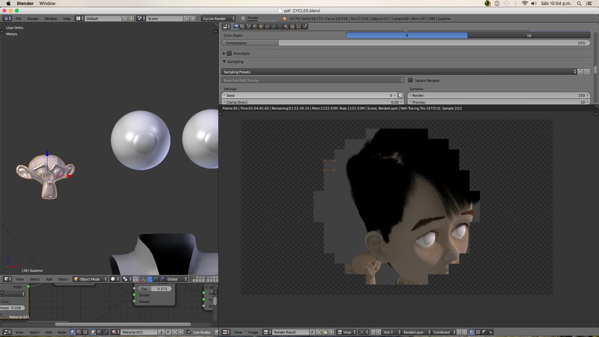This screenshot has height=337, width=599.
Task: Open the Texture properties checker tab
Action: tap(292, 27)
